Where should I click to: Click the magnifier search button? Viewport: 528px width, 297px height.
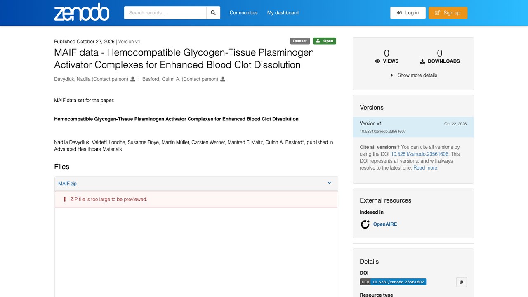click(213, 13)
